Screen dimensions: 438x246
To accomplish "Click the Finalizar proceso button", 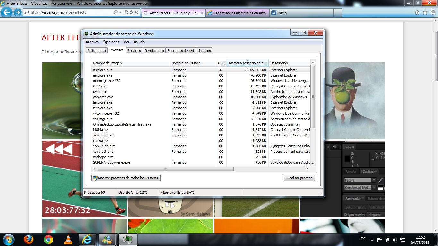I will tap(299, 178).
